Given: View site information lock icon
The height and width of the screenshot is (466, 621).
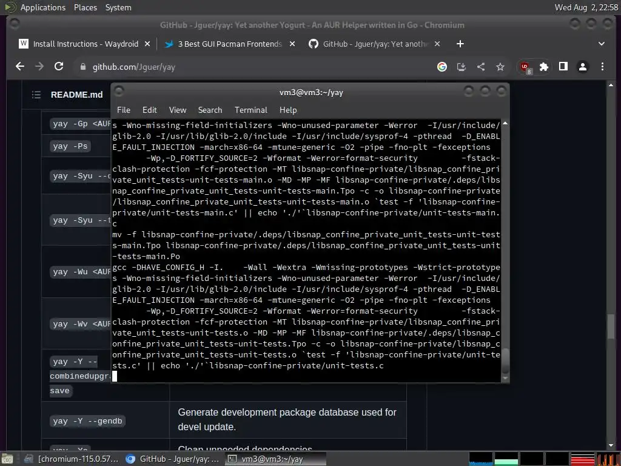Looking at the screenshot, I should (x=82, y=67).
